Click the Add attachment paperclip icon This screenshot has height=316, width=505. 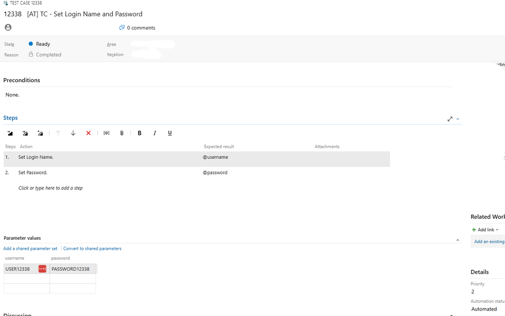122,133
